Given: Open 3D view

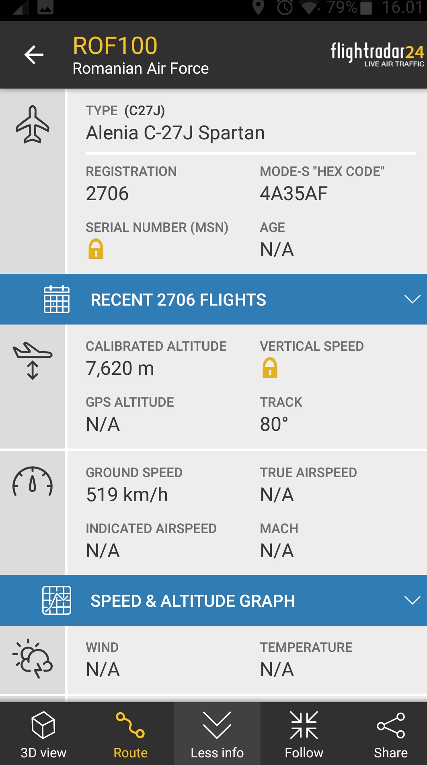Looking at the screenshot, I should [x=43, y=734].
